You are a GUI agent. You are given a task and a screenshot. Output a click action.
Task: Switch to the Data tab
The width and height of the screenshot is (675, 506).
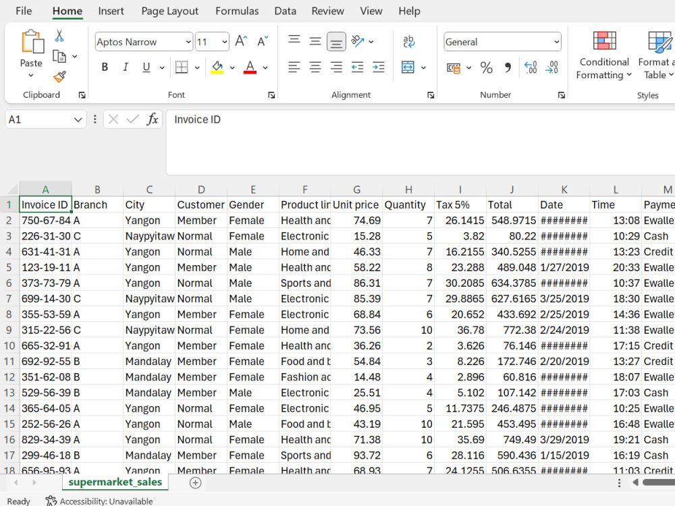[285, 11]
